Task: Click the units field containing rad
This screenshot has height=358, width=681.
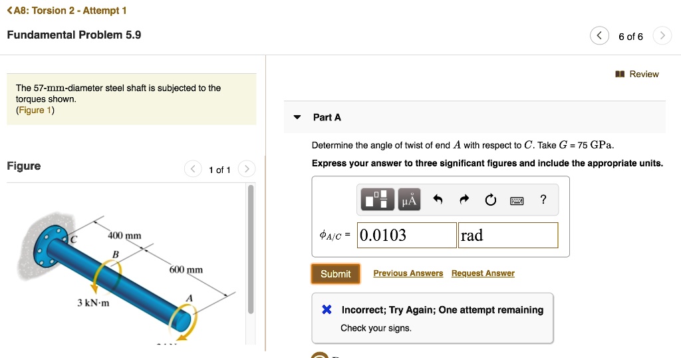Action: [x=507, y=235]
